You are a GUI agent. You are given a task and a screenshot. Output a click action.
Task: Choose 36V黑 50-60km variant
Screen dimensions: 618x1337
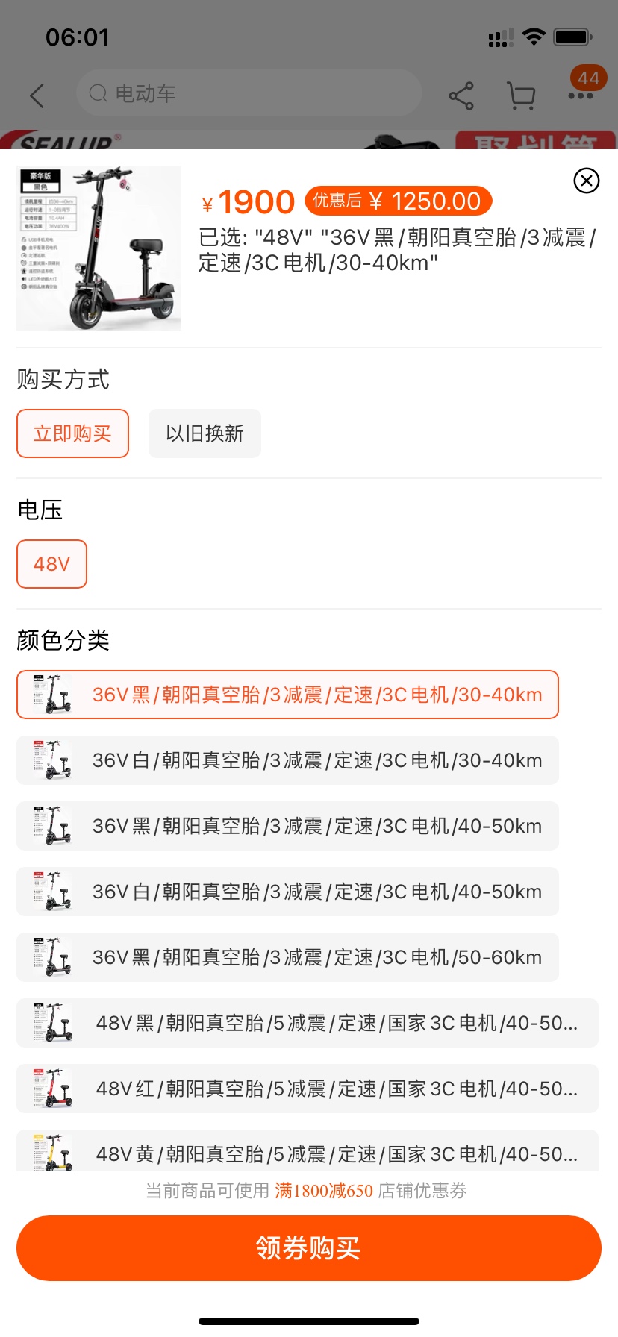287,957
